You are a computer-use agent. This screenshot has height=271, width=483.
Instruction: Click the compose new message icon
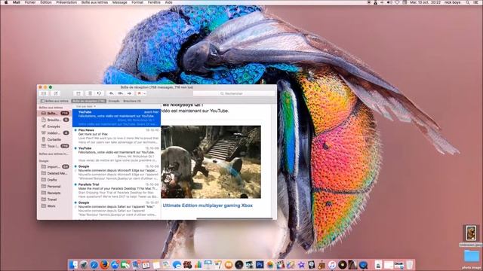[x=56, y=93]
